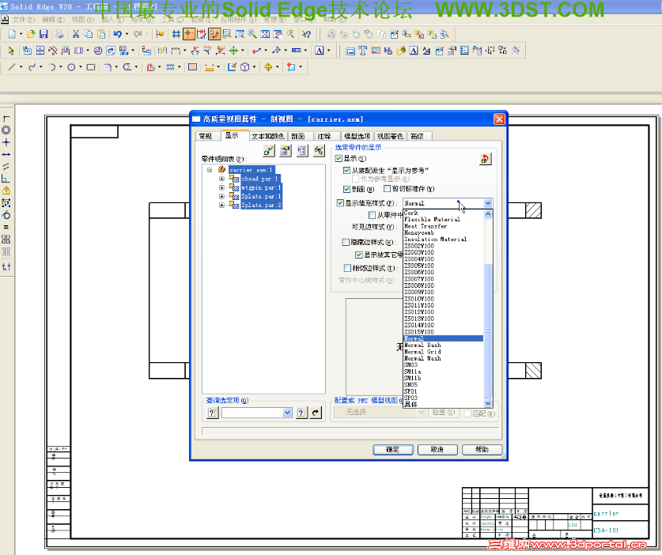Enable the 剪切标准件 checkbox
The width and height of the screenshot is (662, 555).
point(387,189)
